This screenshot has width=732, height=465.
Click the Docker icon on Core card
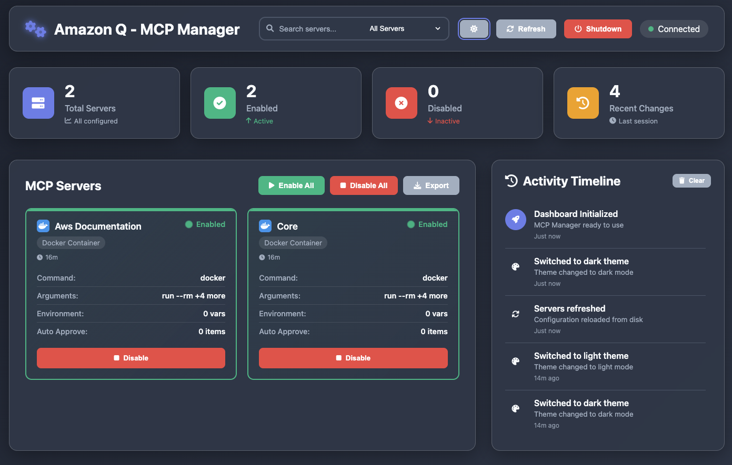pyautogui.click(x=265, y=226)
